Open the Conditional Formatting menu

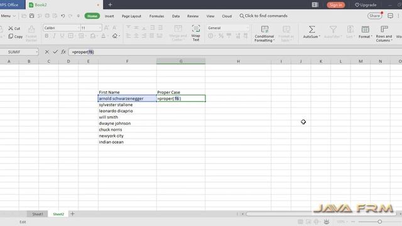point(264,33)
